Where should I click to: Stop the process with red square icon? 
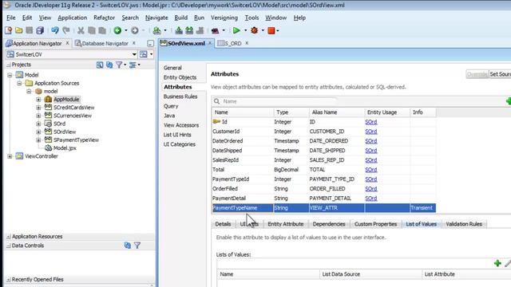click(x=271, y=30)
